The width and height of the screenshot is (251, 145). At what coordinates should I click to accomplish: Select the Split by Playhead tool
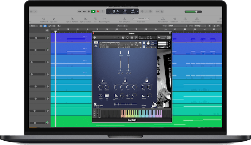click(72, 19)
